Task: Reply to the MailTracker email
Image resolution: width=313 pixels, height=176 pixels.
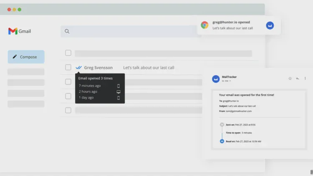Action: coord(298,78)
